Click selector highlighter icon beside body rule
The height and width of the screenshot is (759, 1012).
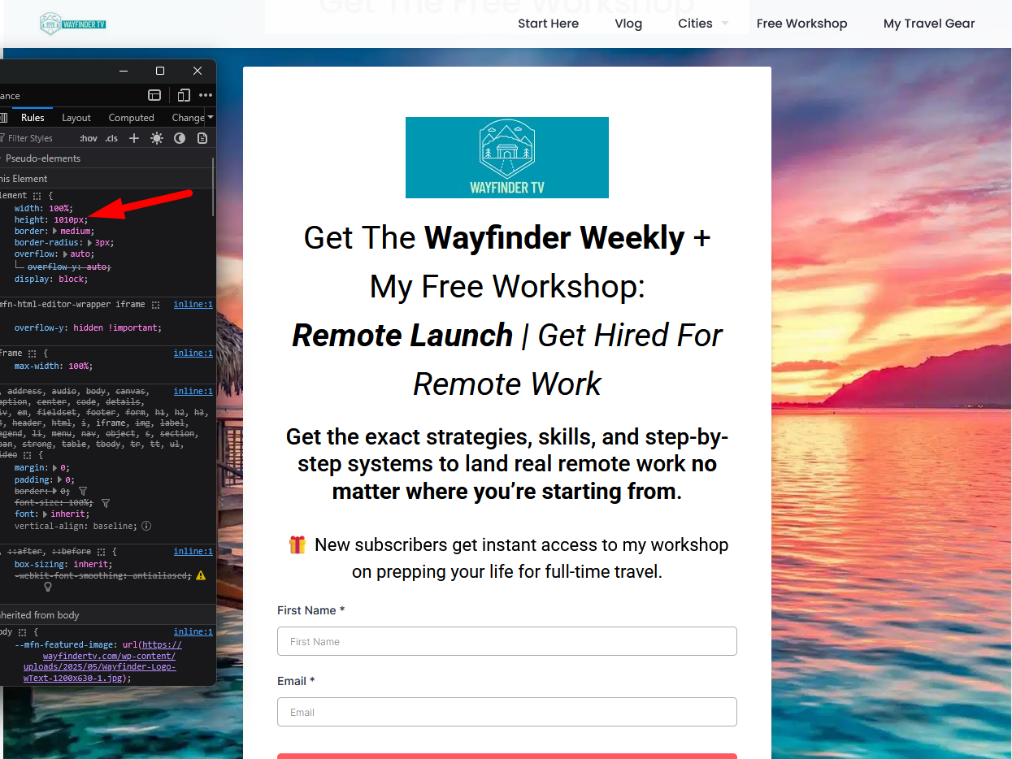23,632
